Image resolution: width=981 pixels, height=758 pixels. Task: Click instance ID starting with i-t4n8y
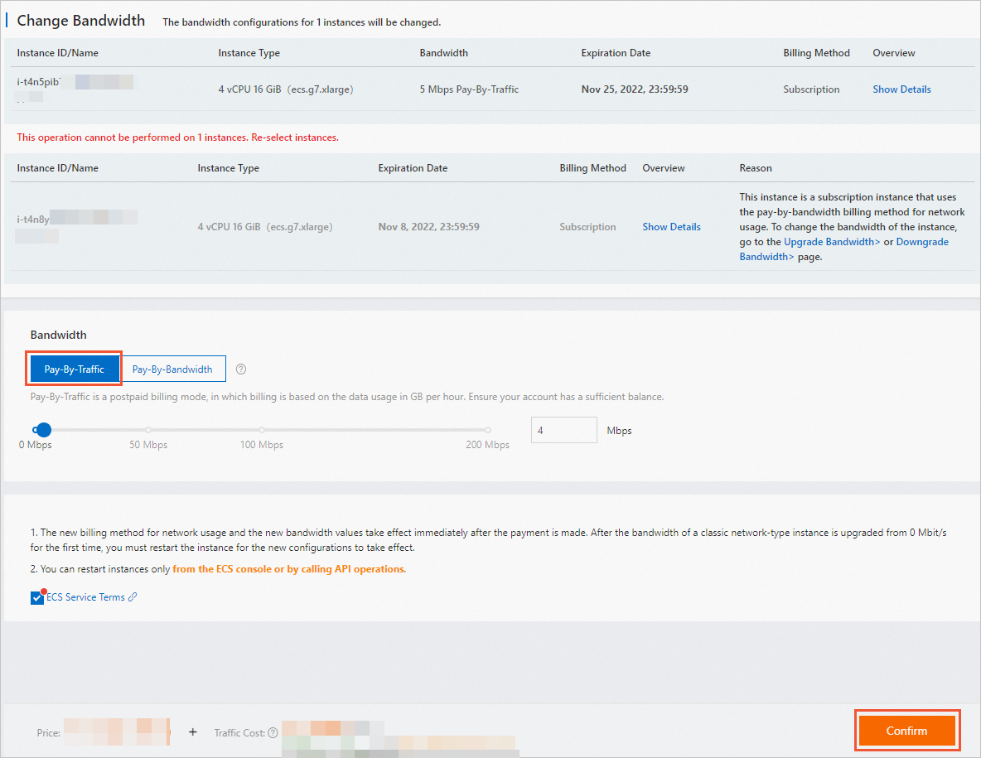pyautogui.click(x=33, y=220)
